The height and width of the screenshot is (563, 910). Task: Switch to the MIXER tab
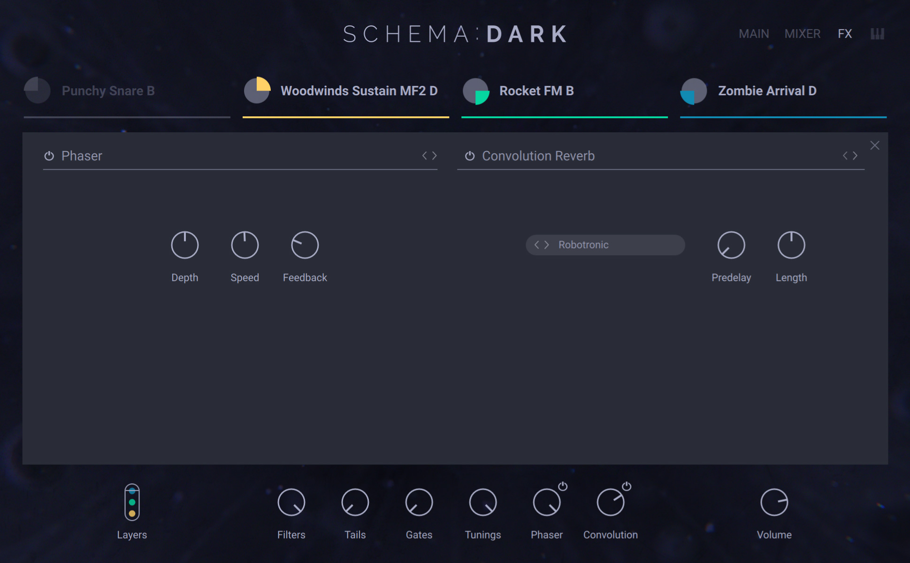(x=803, y=34)
